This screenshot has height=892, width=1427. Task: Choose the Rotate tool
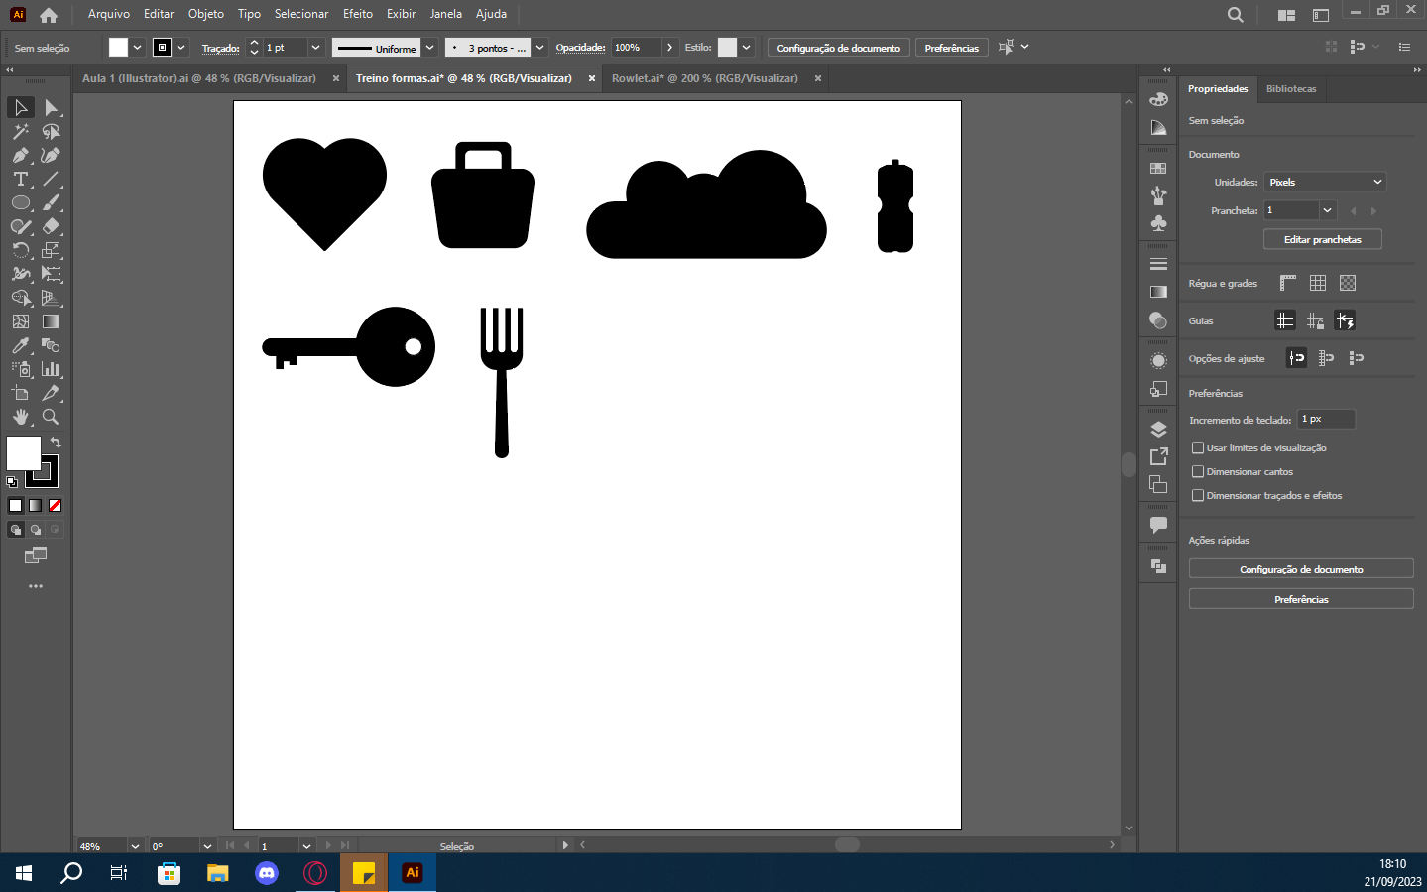pos(21,250)
